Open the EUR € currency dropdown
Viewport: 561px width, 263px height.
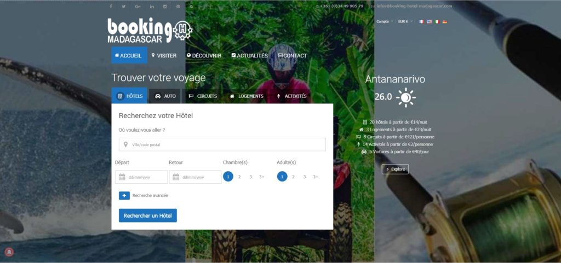(x=405, y=21)
